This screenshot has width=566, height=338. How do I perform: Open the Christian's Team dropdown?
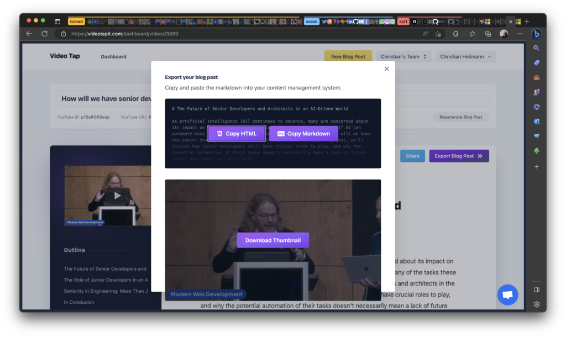[403, 57]
